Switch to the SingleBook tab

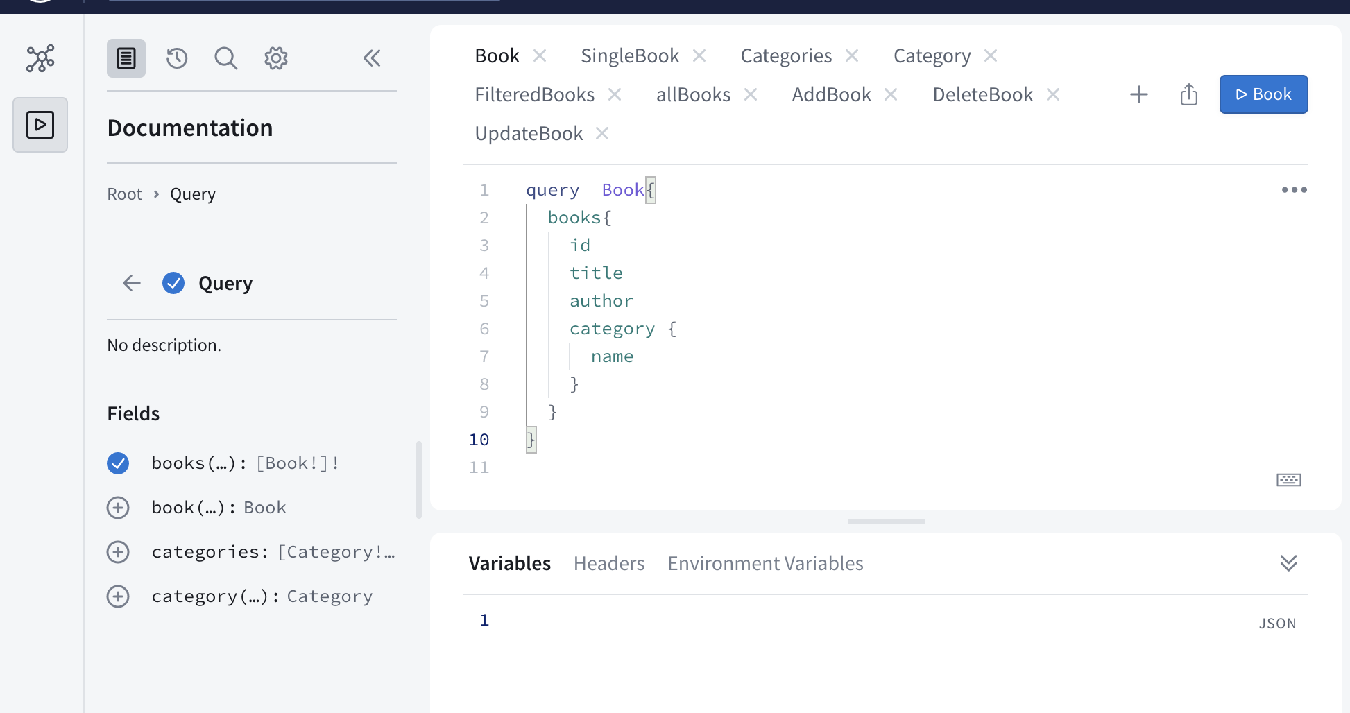click(x=630, y=55)
